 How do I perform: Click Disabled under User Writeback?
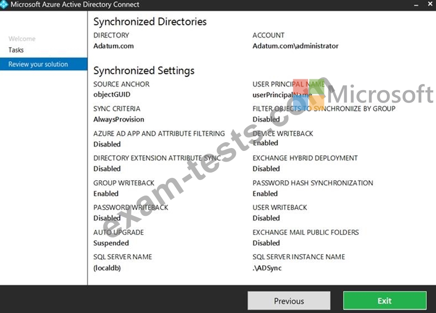[x=266, y=218]
